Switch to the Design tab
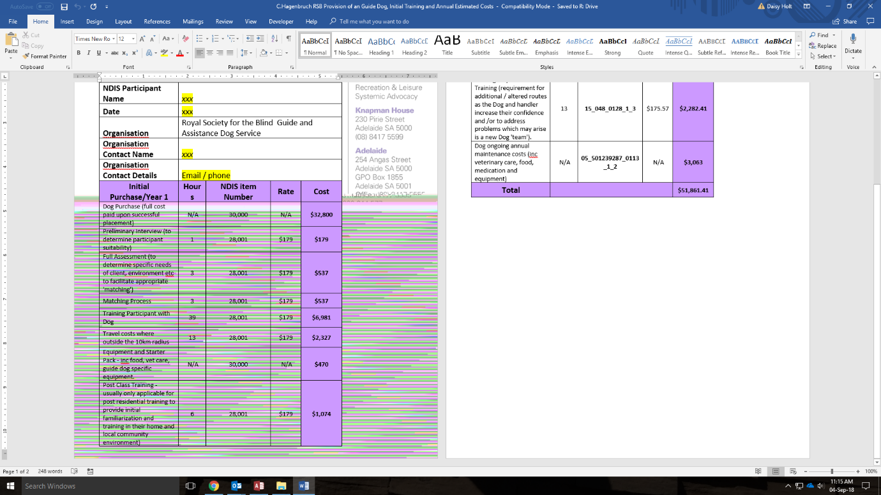Image resolution: width=881 pixels, height=495 pixels. pyautogui.click(x=94, y=22)
